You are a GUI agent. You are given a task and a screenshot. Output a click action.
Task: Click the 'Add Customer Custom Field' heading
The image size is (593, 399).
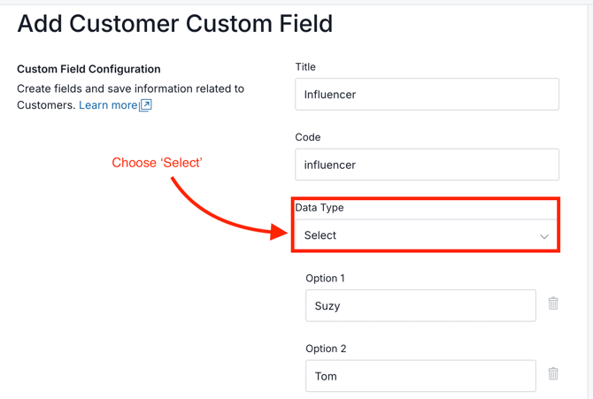(175, 24)
